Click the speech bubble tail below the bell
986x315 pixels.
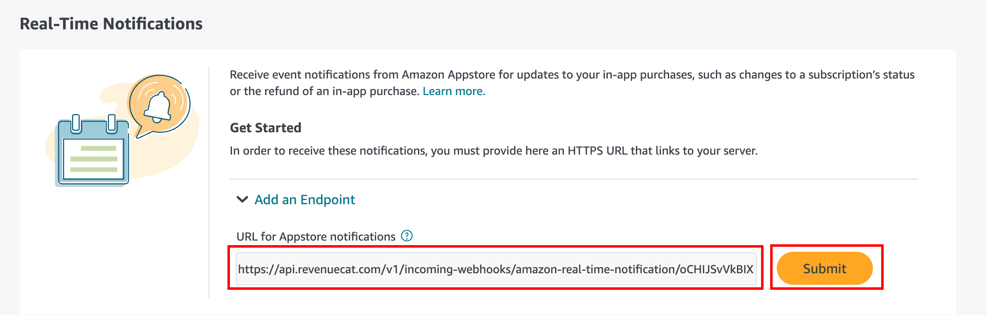coord(143,132)
